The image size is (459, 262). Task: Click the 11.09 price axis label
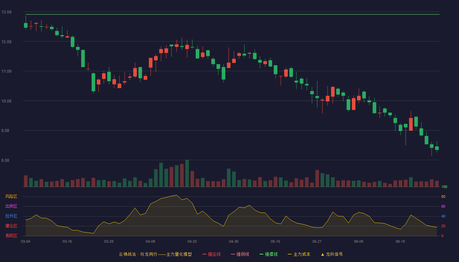coord(6,71)
